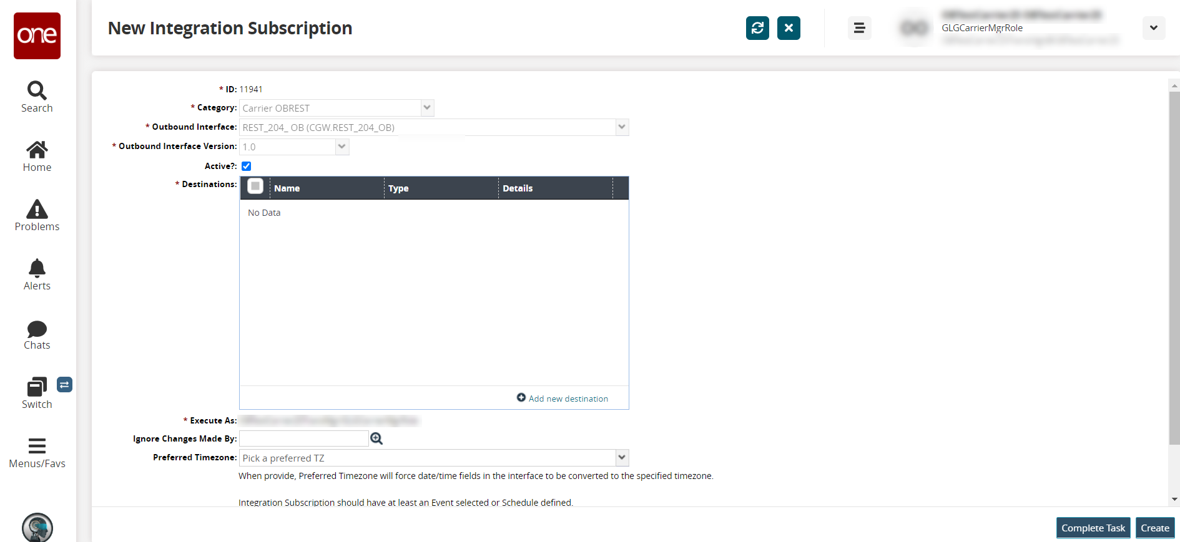1180x542 pixels.
Task: Click the Add new destination link
Action: (x=563, y=399)
